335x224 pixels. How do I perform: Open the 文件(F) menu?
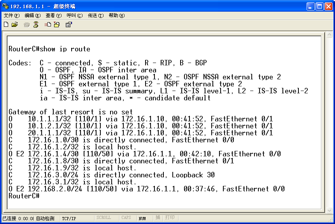point(12,16)
